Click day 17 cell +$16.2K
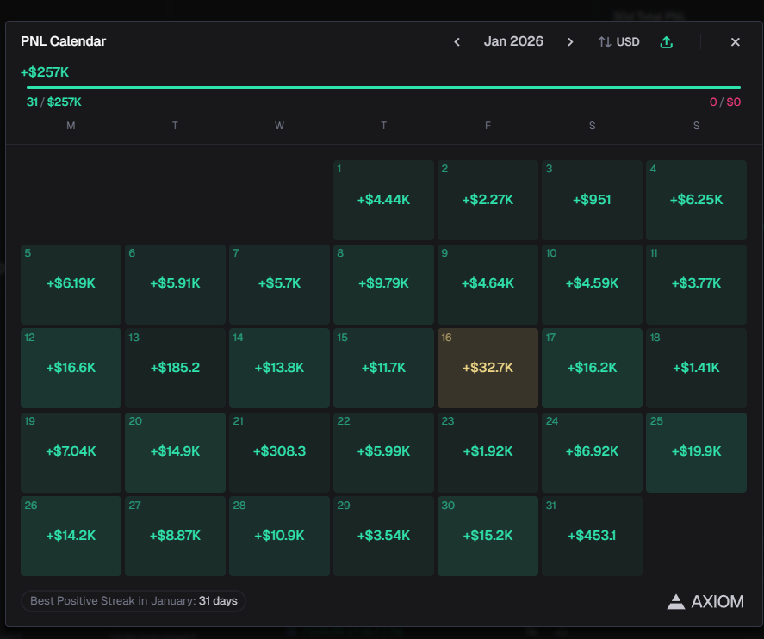The height and width of the screenshot is (639, 764). coord(592,369)
